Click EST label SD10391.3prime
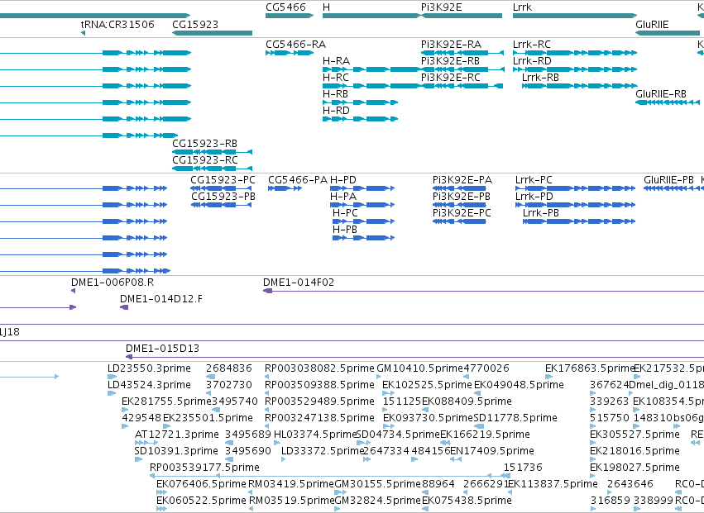Viewport: 704px width, 513px height. tap(176, 451)
